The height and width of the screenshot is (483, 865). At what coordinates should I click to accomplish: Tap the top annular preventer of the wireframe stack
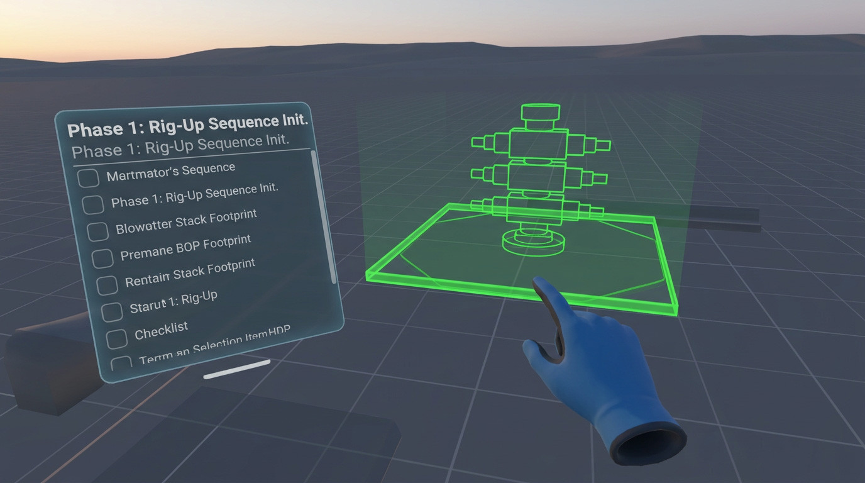click(x=539, y=114)
